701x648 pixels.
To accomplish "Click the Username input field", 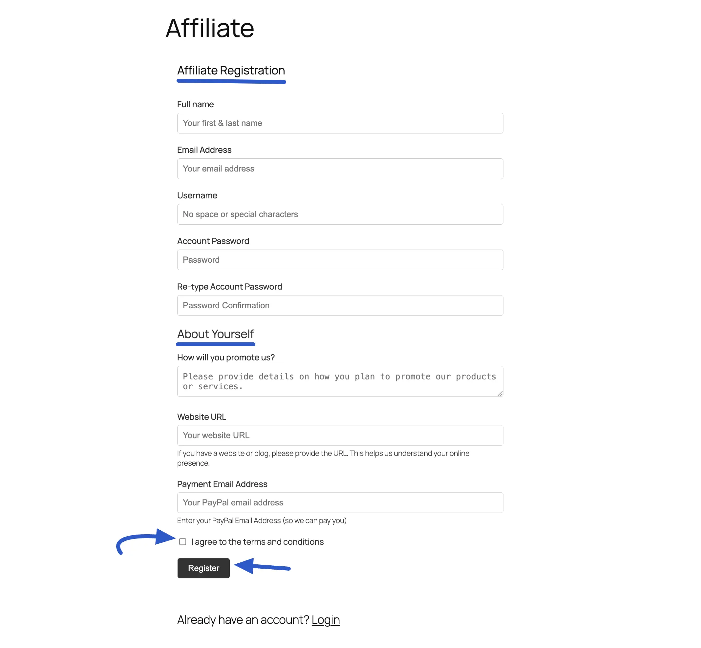I will 340,214.
